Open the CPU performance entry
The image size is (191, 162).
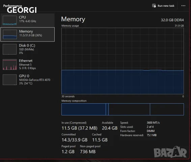point(28,20)
